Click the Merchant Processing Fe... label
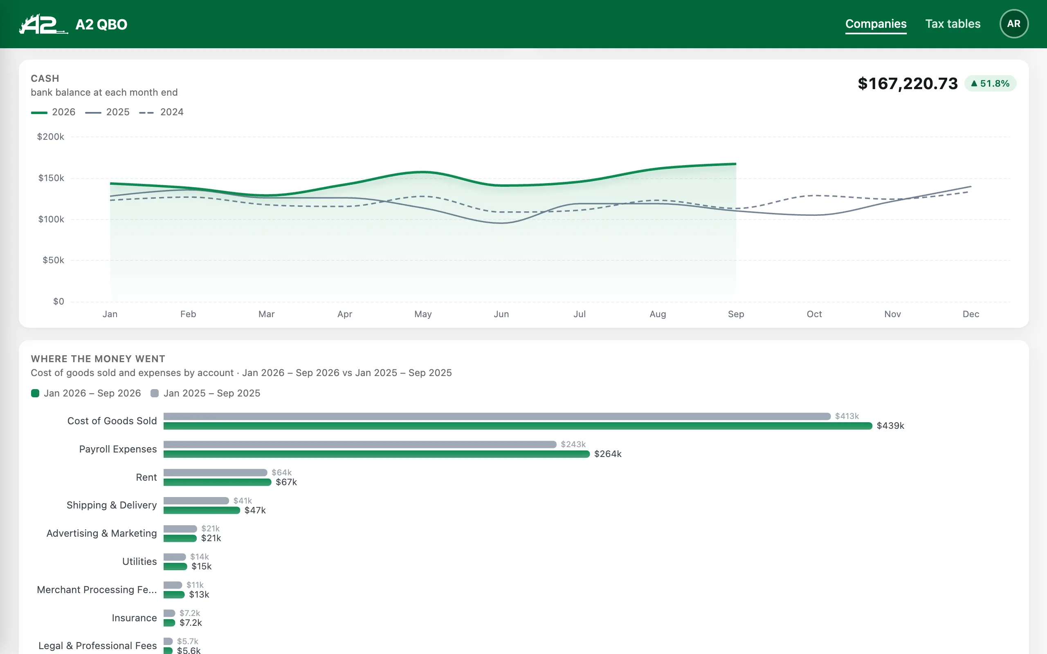1047x654 pixels. [97, 589]
